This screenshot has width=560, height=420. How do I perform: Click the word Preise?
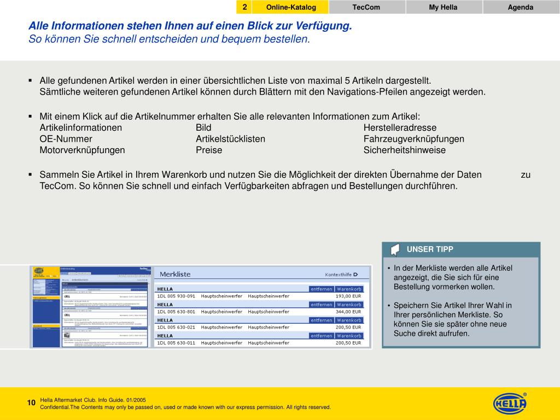[208, 150]
